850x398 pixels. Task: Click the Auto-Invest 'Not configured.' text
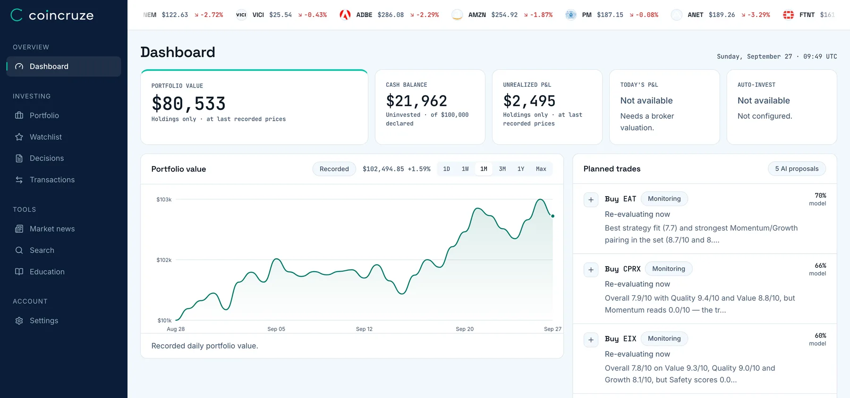[x=765, y=116]
